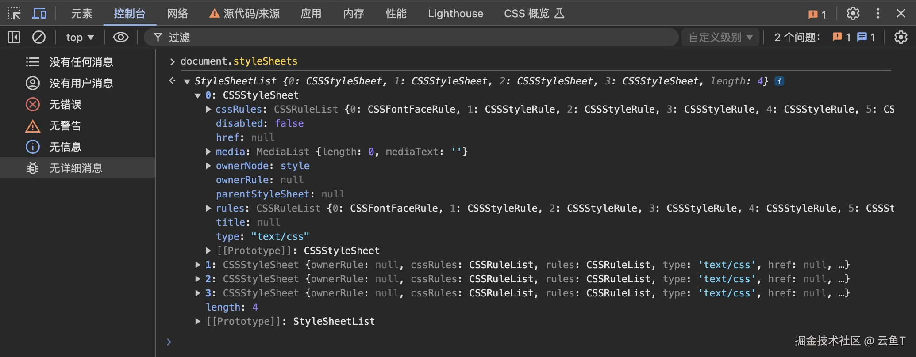Viewport: 916px width, 357px height.
Task: Open the DevTools three-dot more menu
Action: (878, 14)
